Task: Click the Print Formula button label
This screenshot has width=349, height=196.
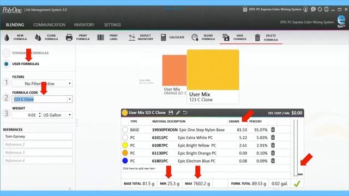Action: coord(83,38)
